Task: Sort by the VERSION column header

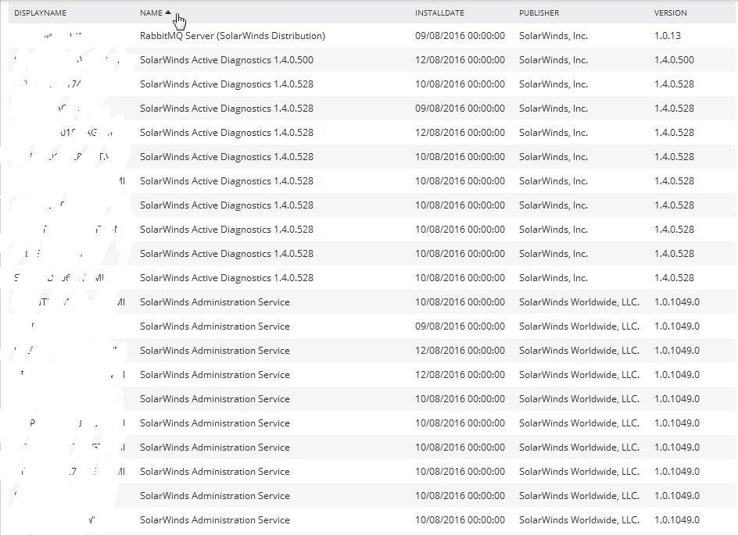Action: [670, 13]
